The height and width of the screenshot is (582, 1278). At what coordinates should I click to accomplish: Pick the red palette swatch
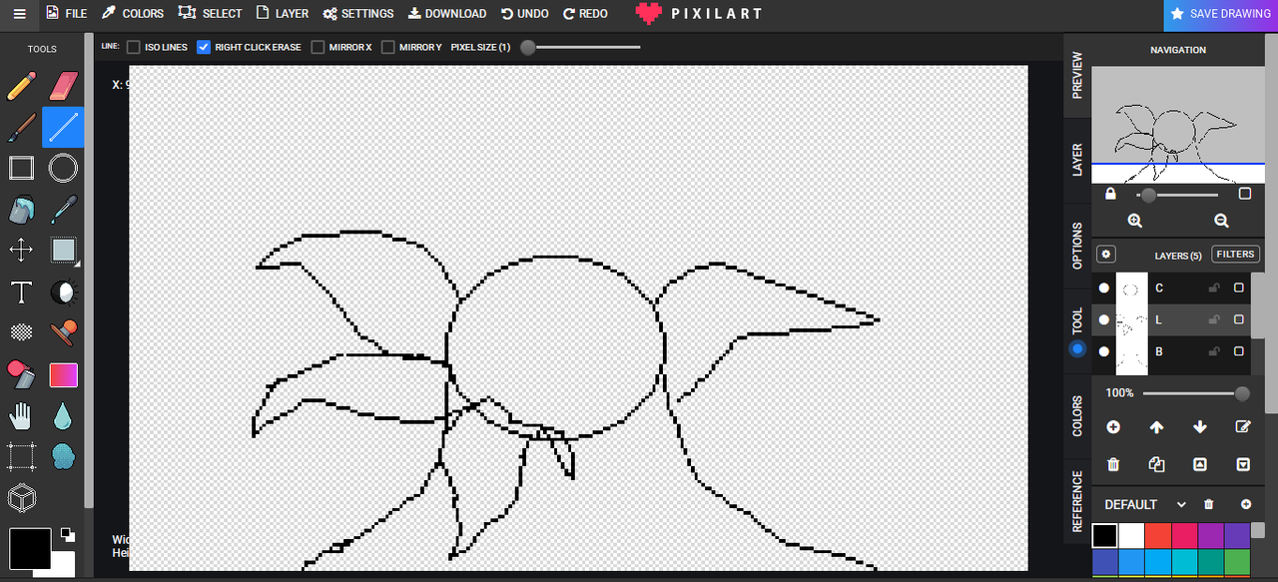pyautogui.click(x=1157, y=535)
